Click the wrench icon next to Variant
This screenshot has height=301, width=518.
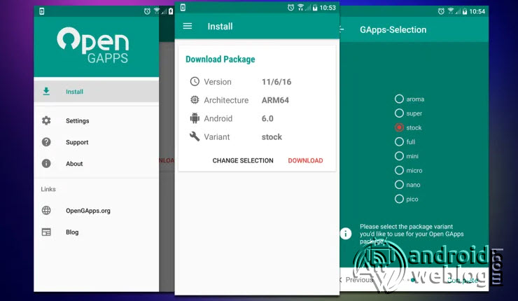[x=195, y=136]
